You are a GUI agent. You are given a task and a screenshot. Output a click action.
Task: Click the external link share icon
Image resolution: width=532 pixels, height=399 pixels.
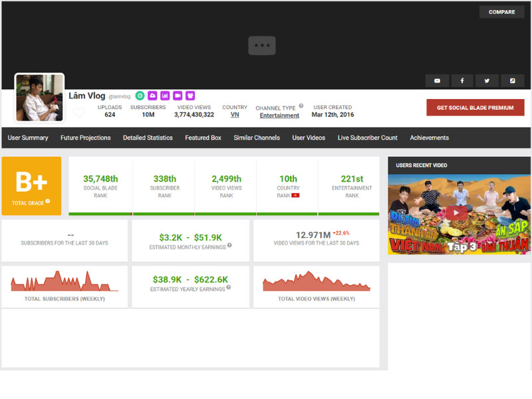point(512,80)
